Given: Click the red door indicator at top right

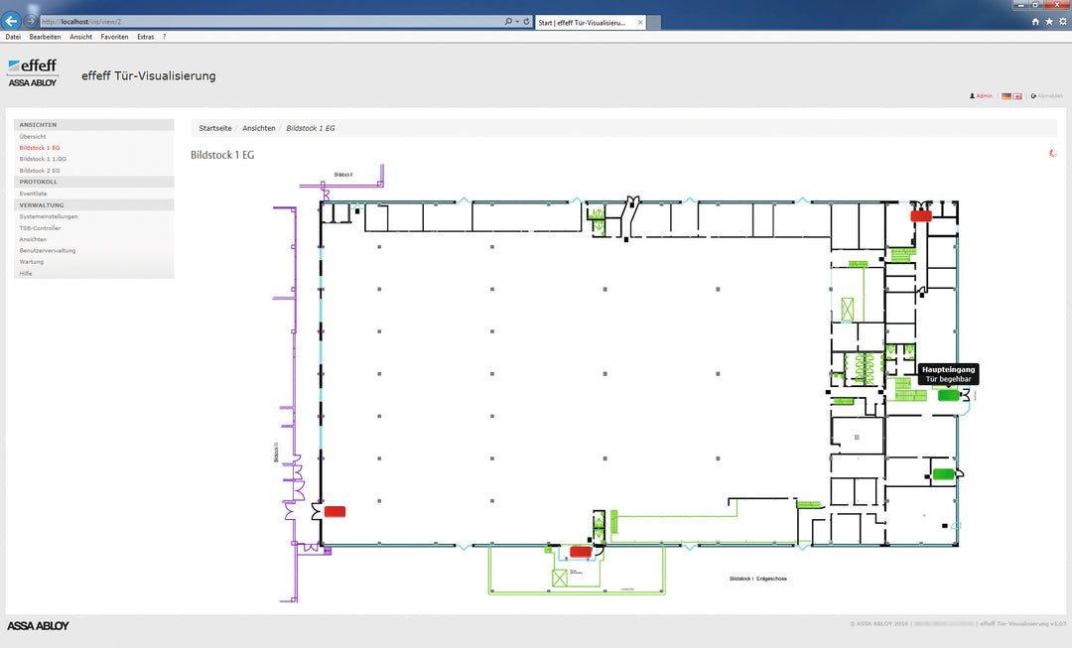Looking at the screenshot, I should [x=921, y=216].
